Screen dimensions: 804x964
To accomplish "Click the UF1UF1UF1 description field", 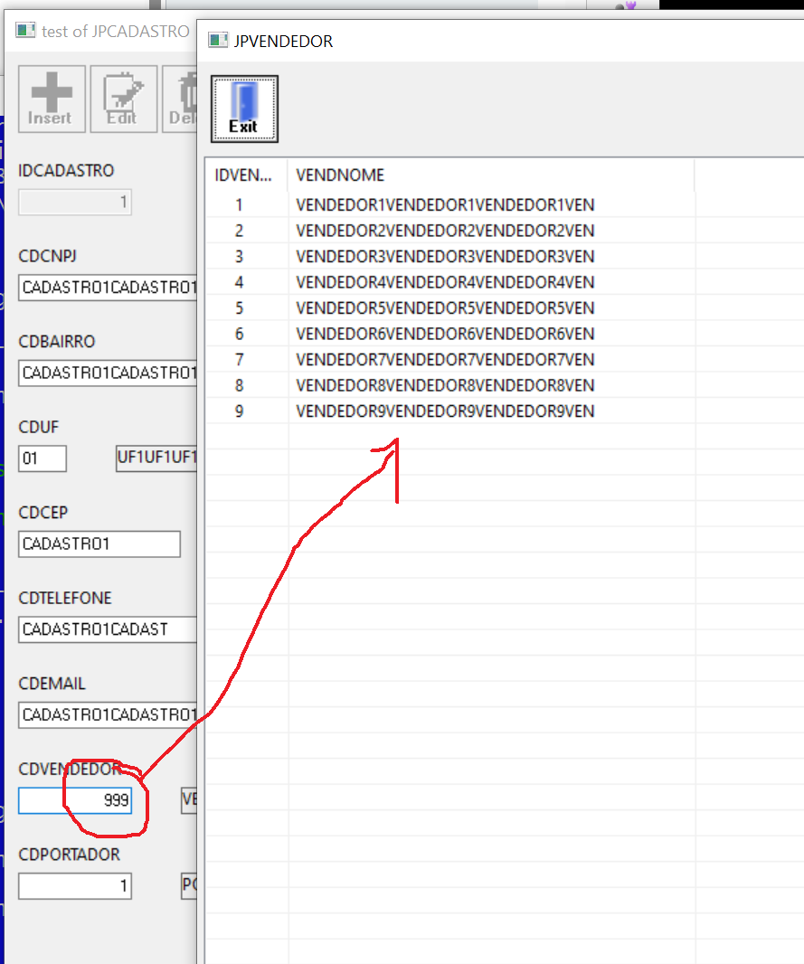I will tap(156, 458).
